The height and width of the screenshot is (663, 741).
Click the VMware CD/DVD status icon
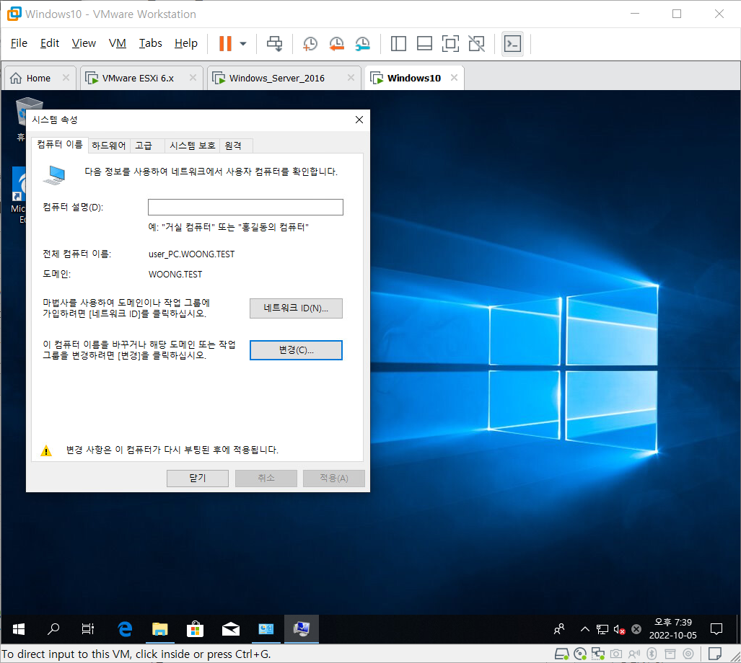[580, 654]
